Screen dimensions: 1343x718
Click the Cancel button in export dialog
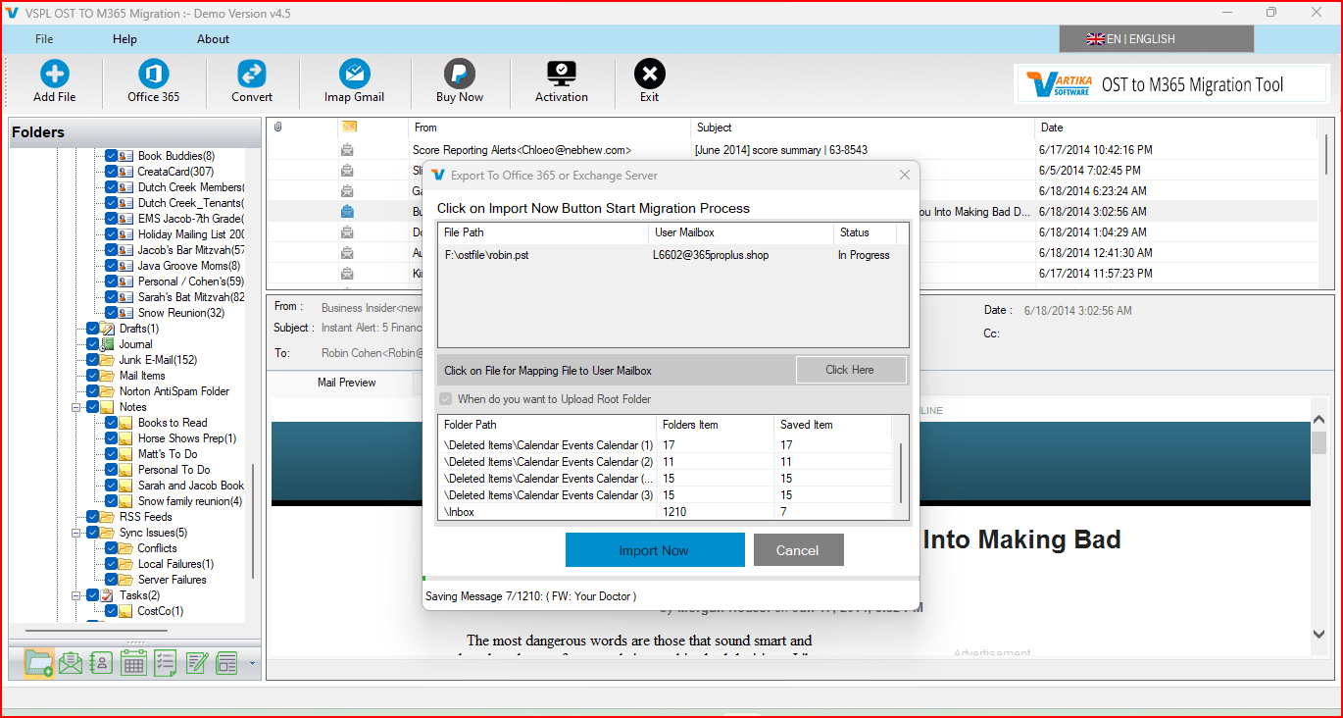(798, 550)
